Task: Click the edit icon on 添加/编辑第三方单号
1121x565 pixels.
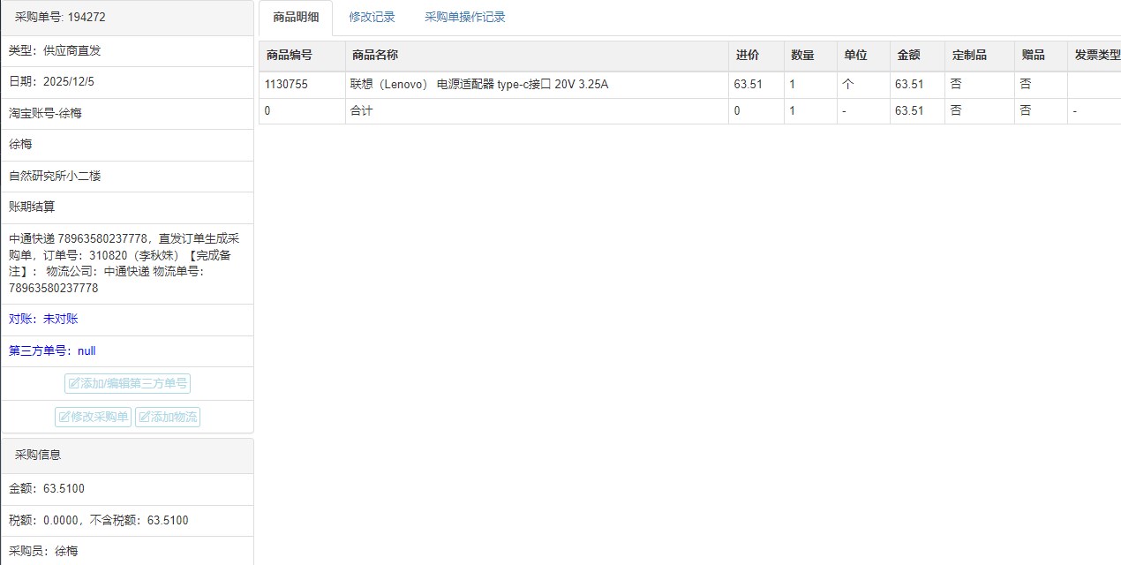Action: [74, 384]
